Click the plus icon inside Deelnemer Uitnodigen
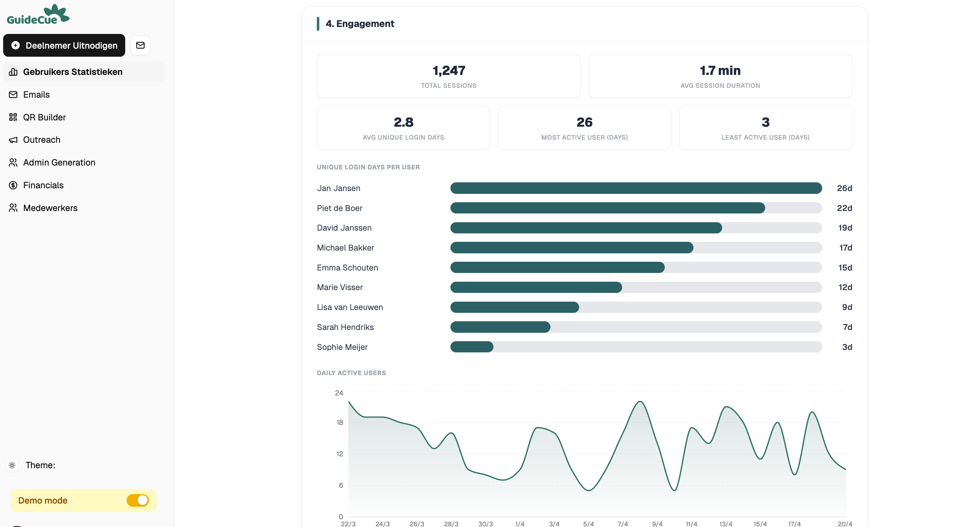Screen dimensions: 961x527 coord(15,45)
